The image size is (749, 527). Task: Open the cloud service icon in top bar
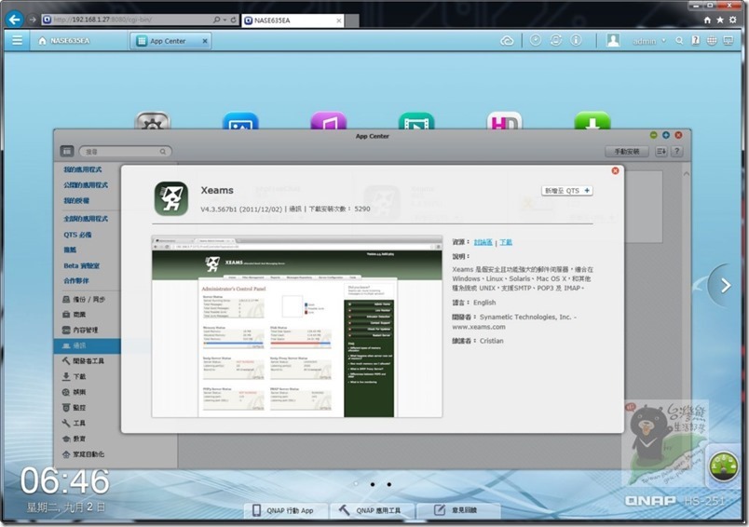507,41
